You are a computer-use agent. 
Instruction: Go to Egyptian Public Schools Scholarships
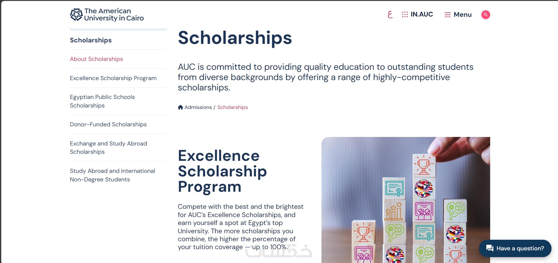(x=102, y=101)
